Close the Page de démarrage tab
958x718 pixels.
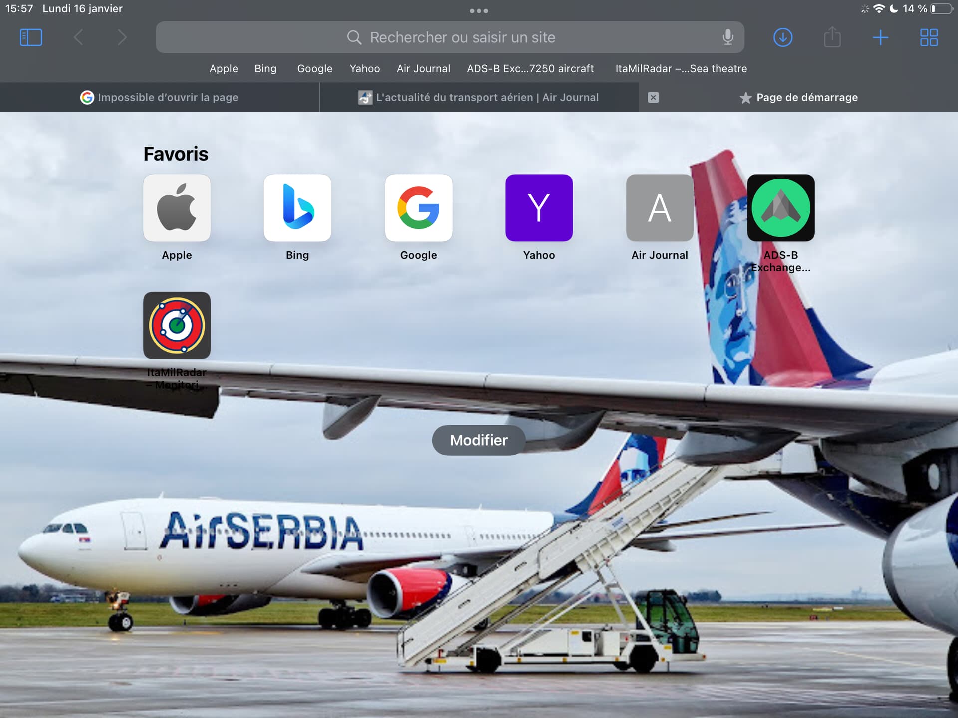click(x=653, y=97)
